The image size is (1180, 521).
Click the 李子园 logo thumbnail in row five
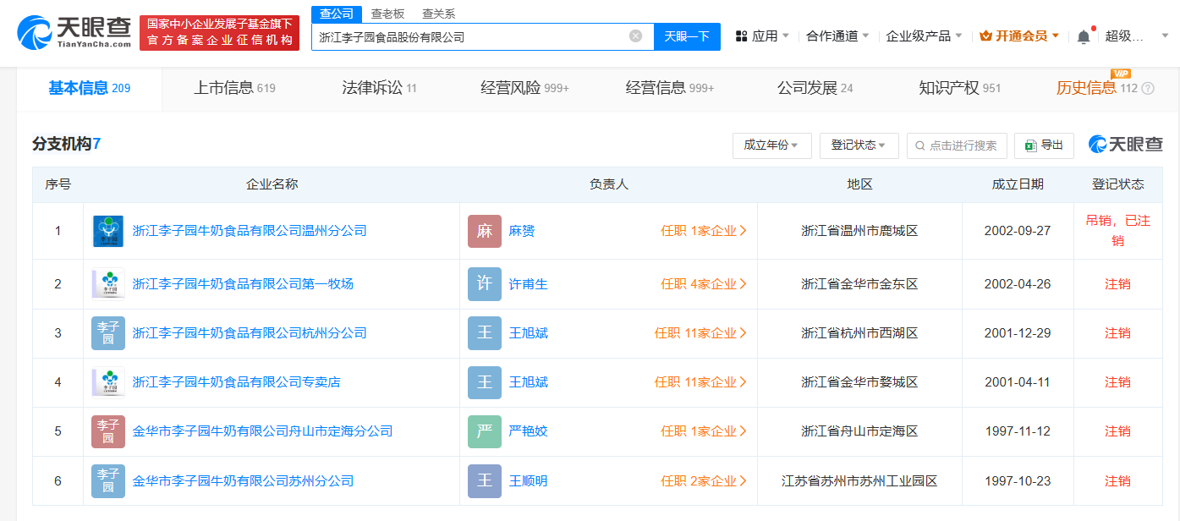[x=107, y=431]
